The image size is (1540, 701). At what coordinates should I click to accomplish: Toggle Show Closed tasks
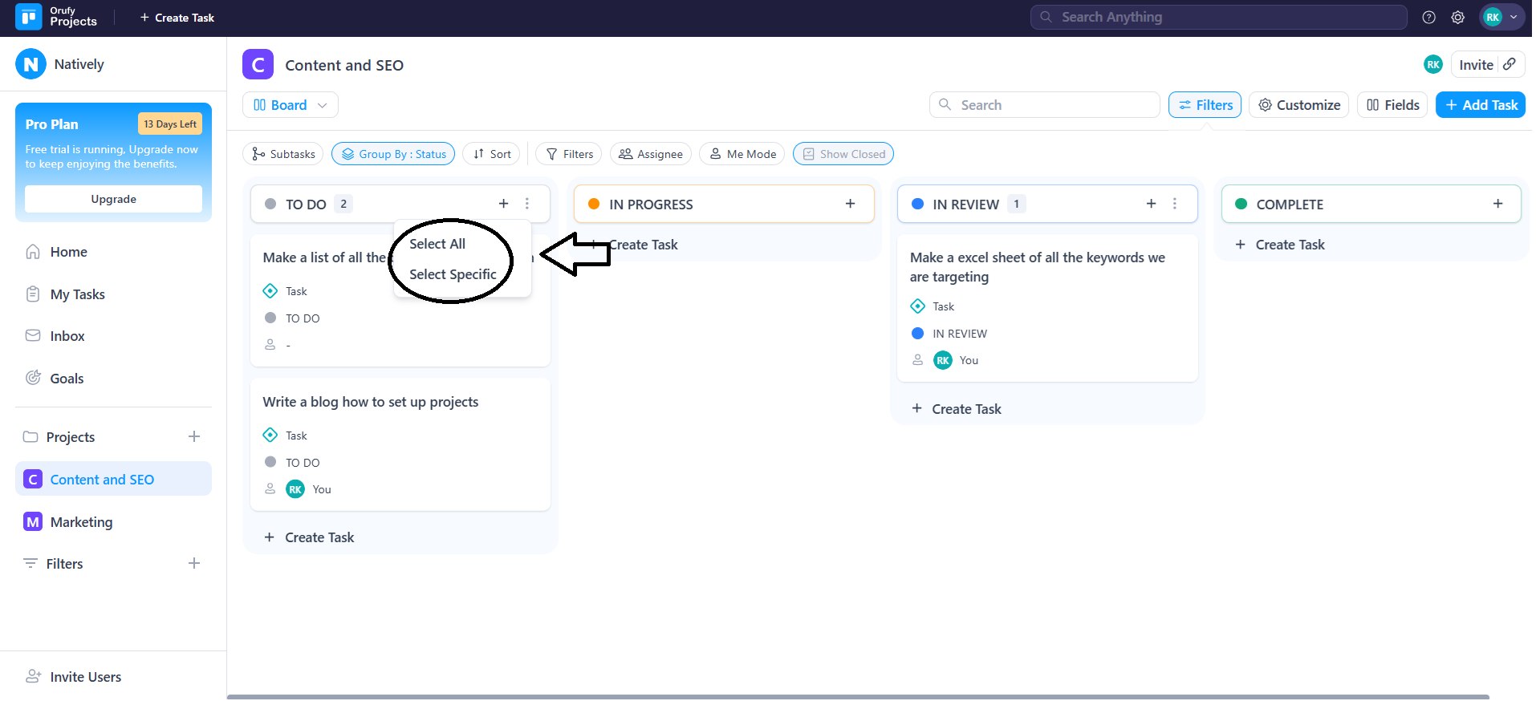843,154
